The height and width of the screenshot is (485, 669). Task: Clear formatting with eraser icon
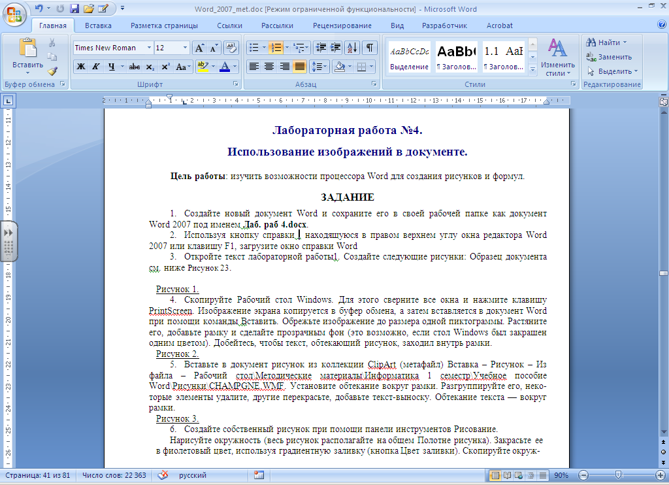pos(231,48)
